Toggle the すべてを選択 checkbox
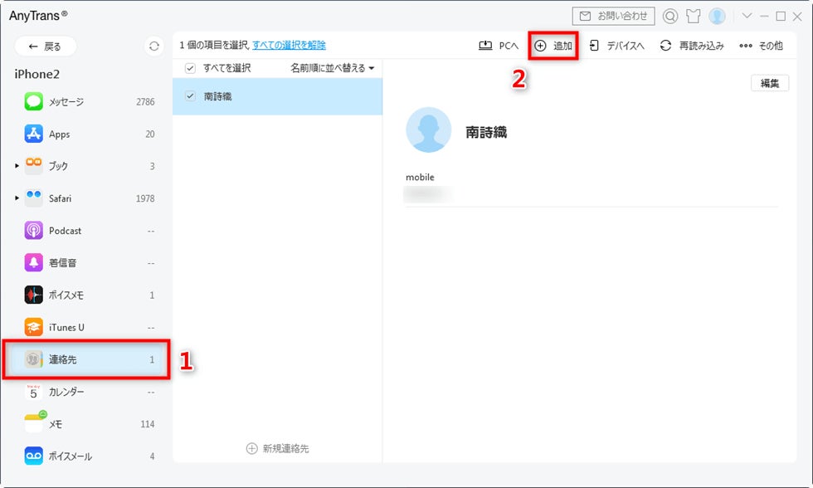 (190, 68)
